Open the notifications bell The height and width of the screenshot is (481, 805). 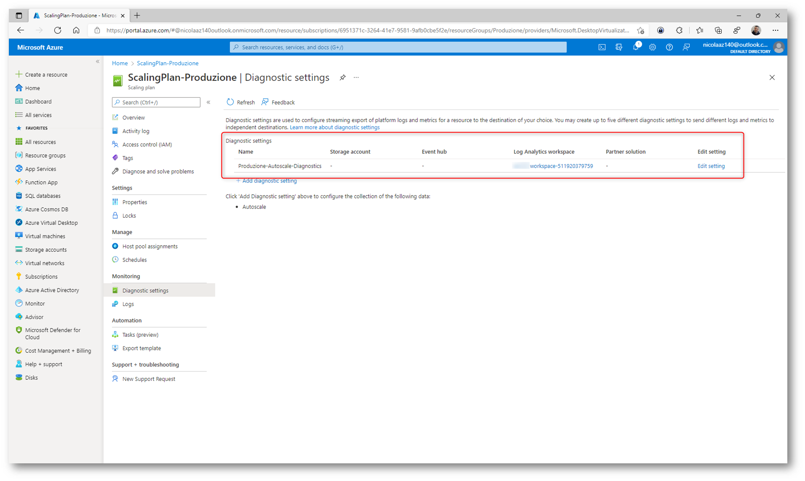(x=636, y=47)
